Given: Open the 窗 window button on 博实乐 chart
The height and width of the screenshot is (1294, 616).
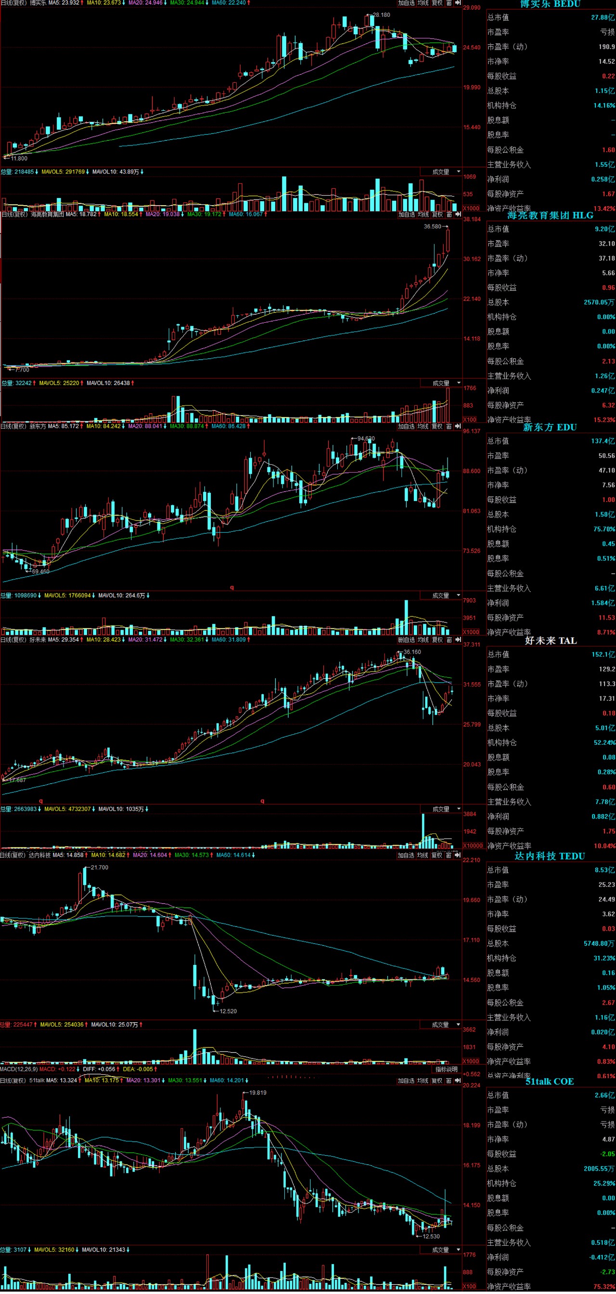Looking at the screenshot, I should point(449,3).
